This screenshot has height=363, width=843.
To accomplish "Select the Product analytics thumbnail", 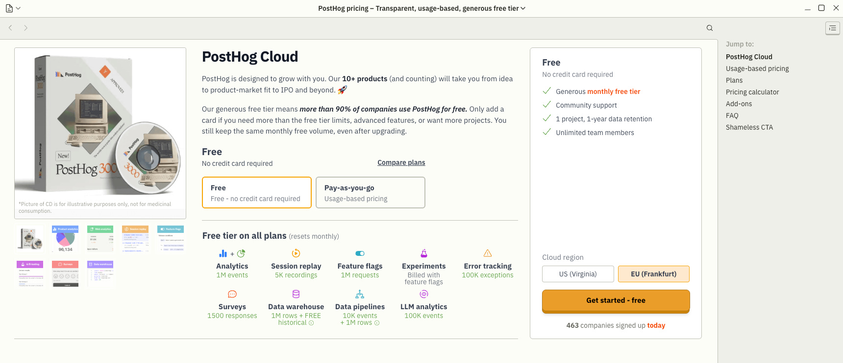I will click(65, 239).
